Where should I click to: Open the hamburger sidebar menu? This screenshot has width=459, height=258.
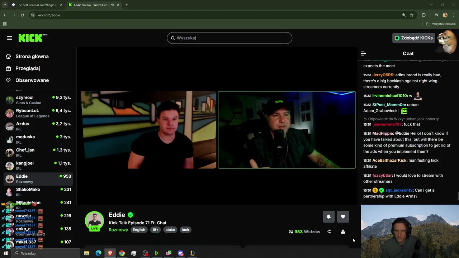[10, 38]
